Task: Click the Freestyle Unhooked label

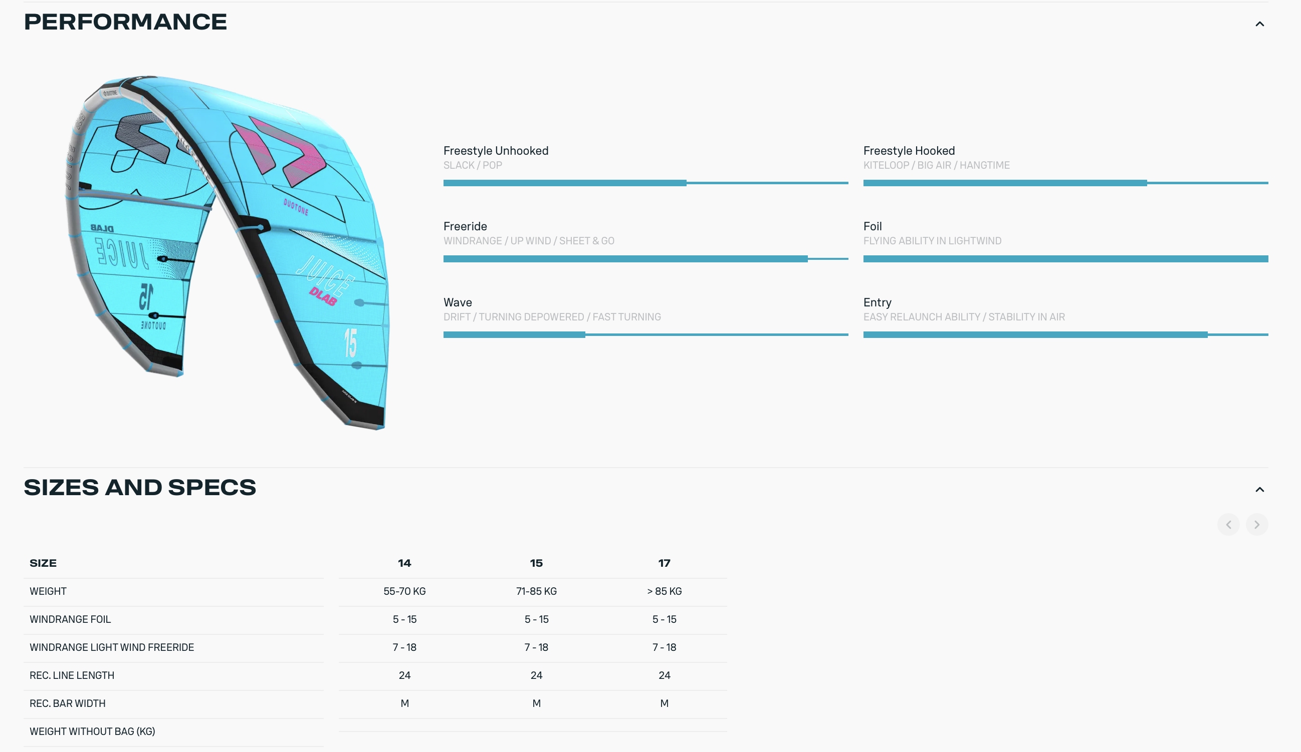Action: point(496,151)
